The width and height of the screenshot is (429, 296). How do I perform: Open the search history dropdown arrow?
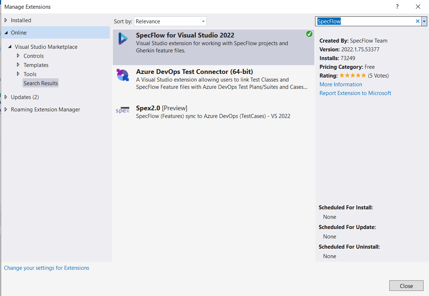[x=424, y=21]
